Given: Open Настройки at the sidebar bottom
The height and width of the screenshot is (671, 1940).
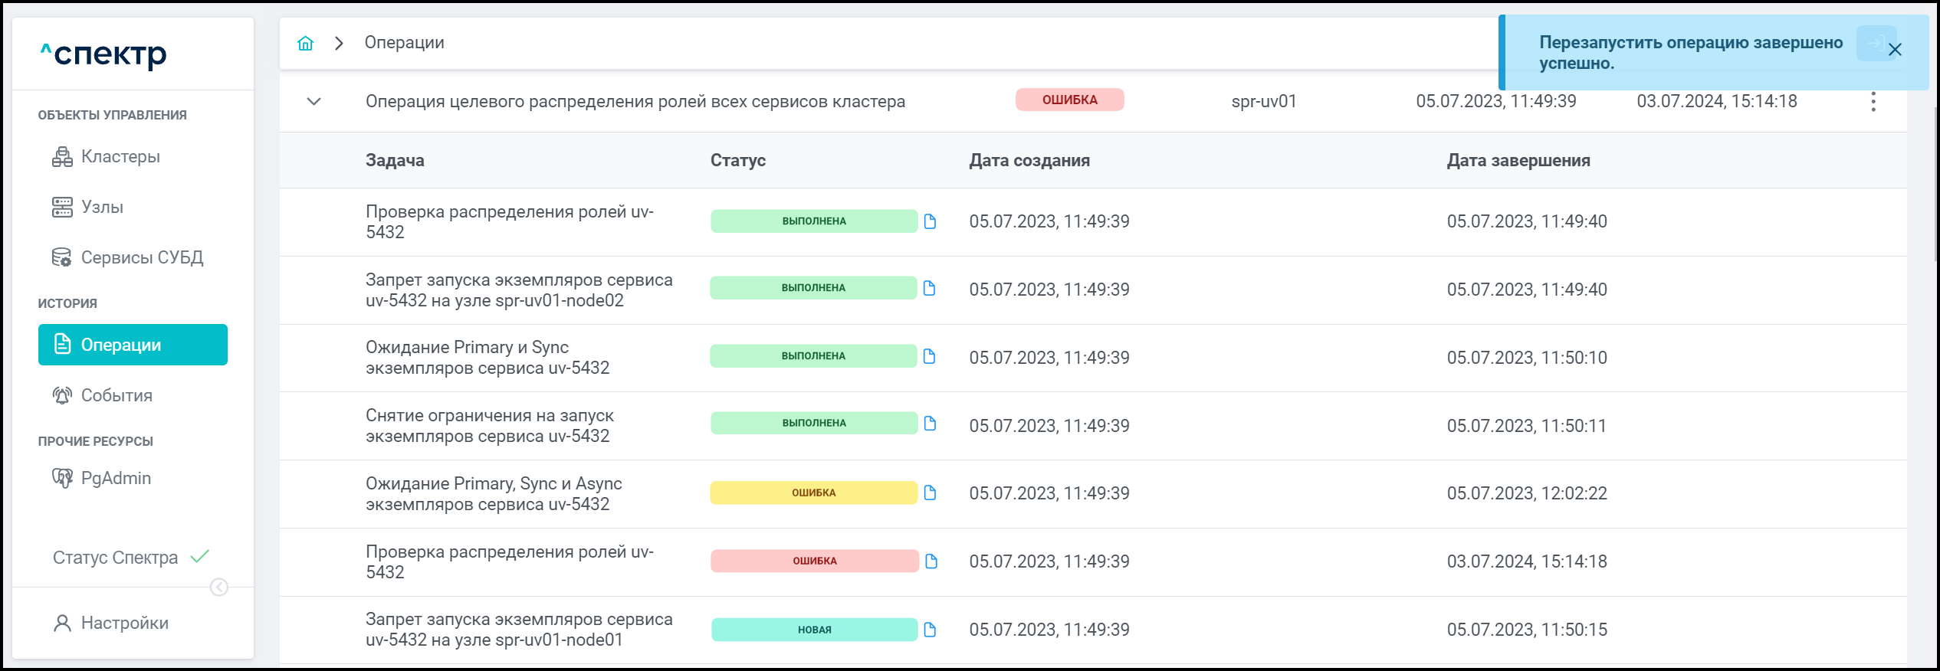Looking at the screenshot, I should pos(124,624).
